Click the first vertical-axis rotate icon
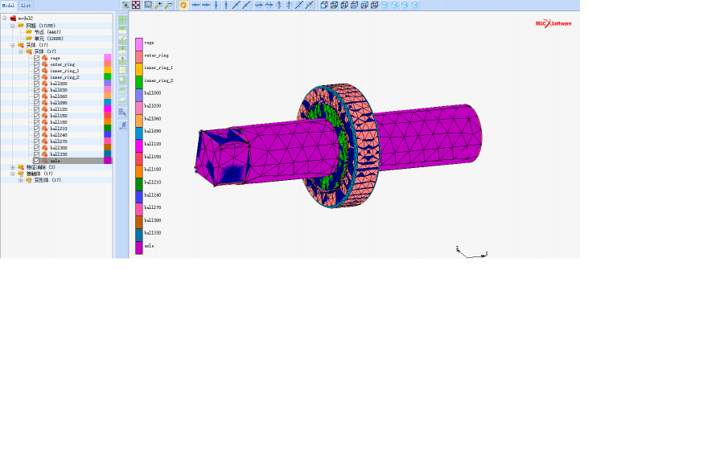This screenshot has width=724, height=471. coord(279,5)
